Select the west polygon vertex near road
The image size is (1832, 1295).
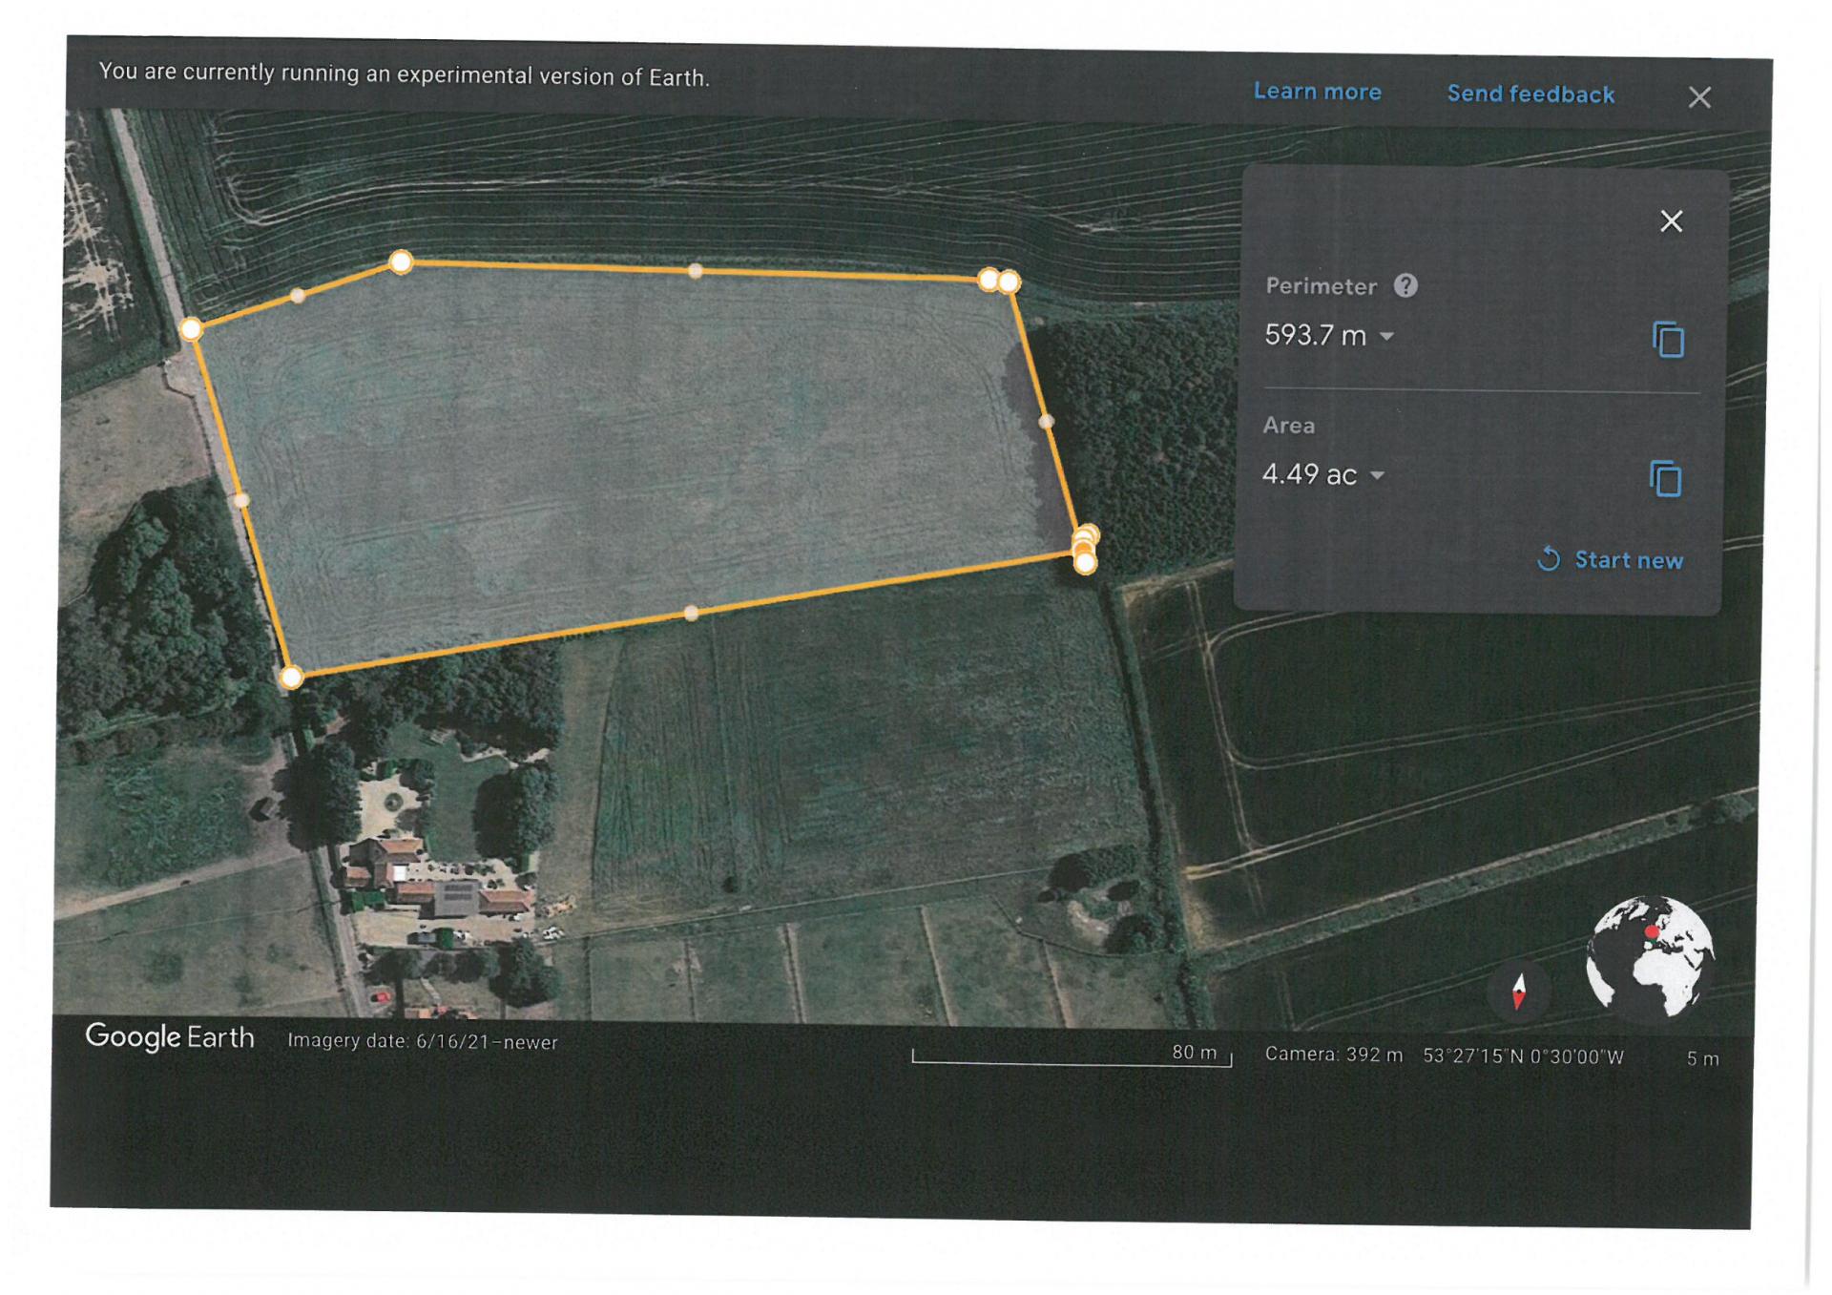[191, 329]
